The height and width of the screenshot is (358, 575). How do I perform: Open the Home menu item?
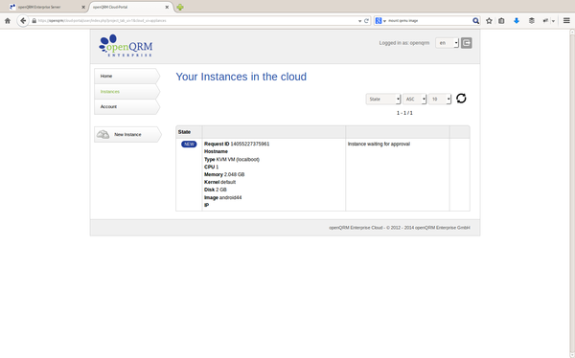[126, 76]
